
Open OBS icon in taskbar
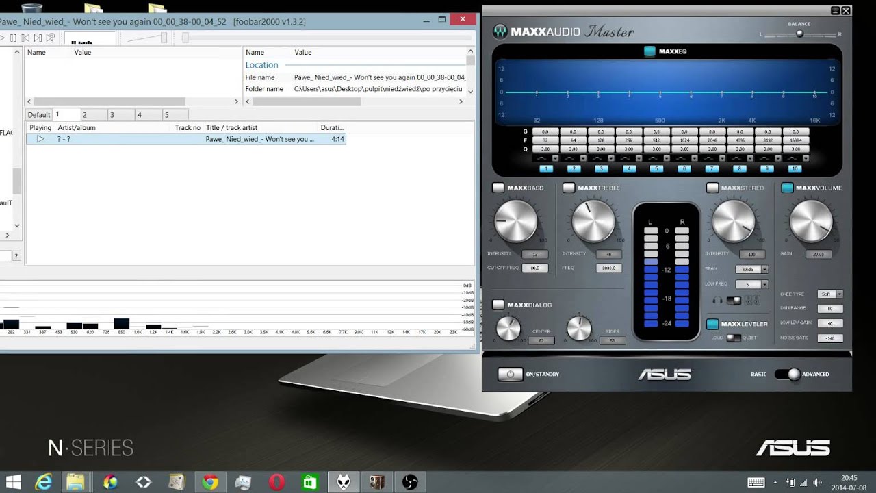coord(410,482)
